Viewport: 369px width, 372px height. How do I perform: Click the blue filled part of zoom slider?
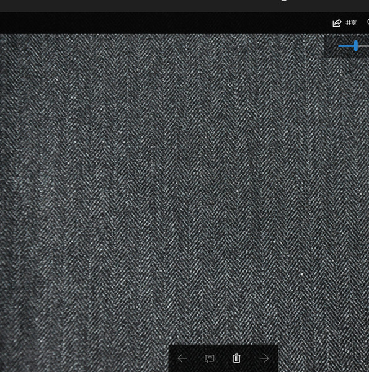coord(346,46)
